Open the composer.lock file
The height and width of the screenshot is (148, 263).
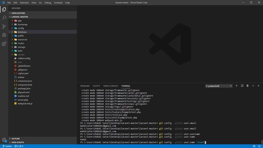point(43,85)
